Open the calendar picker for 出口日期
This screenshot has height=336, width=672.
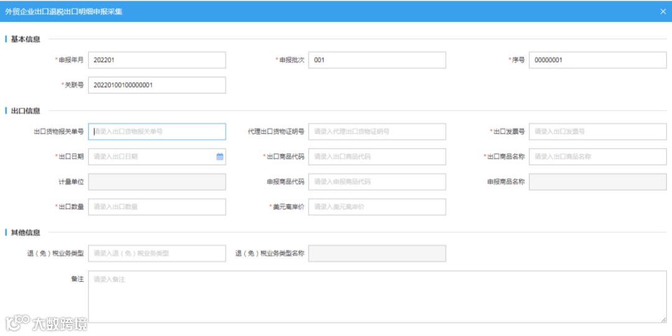[220, 157]
